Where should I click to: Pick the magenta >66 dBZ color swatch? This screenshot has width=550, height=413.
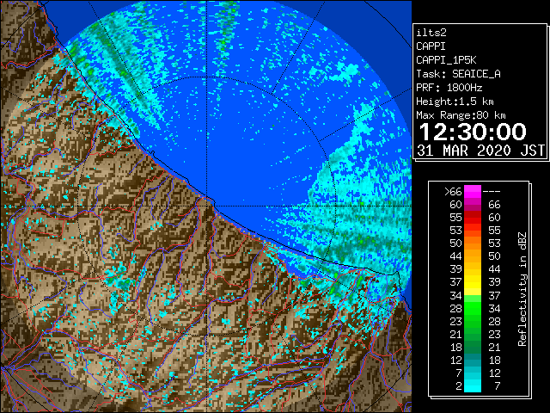473,192
